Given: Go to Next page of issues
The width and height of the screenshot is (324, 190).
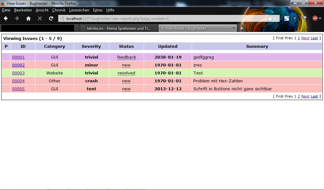Looking at the screenshot, I should 305,38.
